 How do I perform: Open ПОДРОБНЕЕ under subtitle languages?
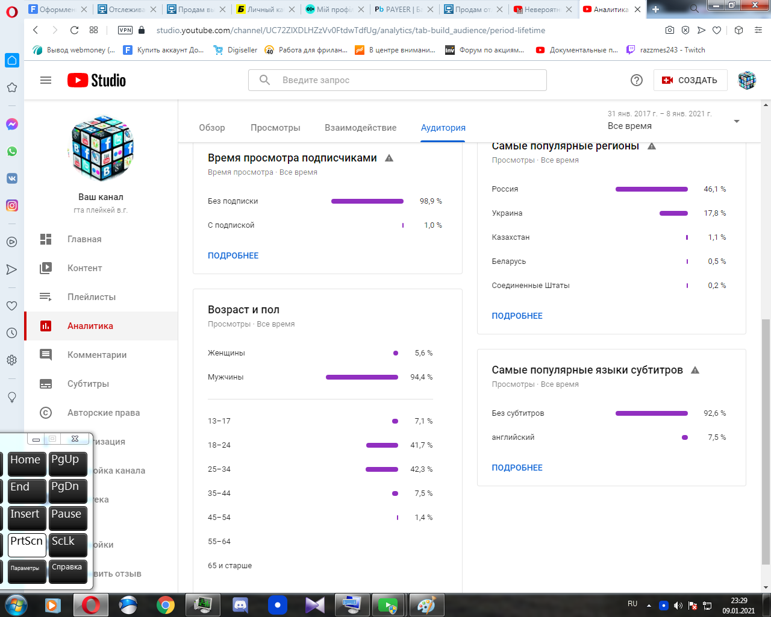pyautogui.click(x=517, y=468)
